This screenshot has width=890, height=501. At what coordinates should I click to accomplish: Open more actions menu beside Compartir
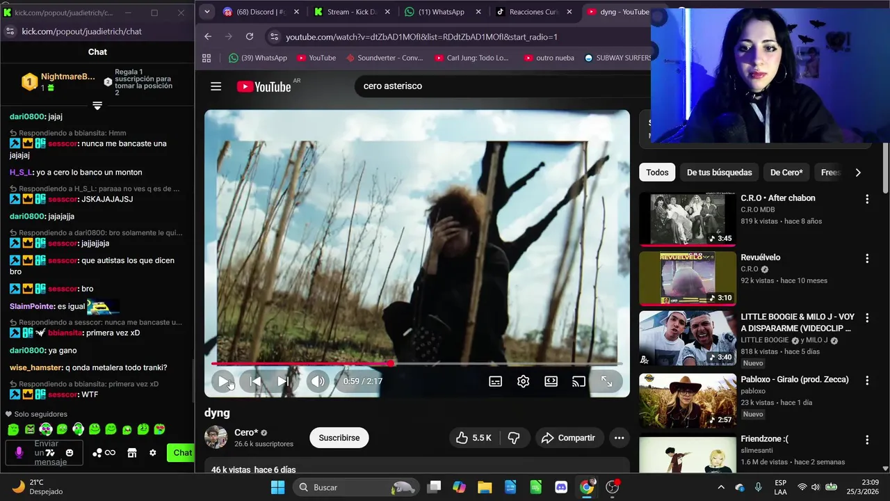(x=619, y=438)
